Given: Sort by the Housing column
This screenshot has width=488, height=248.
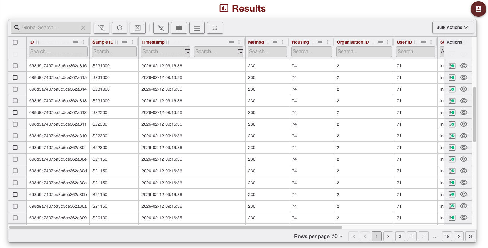Looking at the screenshot, I should coord(312,42).
